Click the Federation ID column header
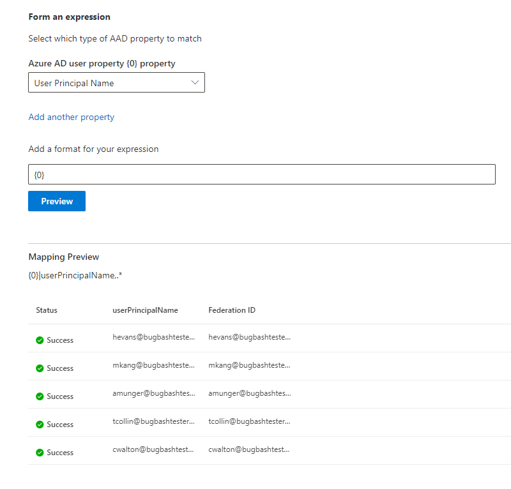This screenshot has height=489, width=511. pos(232,310)
